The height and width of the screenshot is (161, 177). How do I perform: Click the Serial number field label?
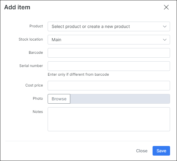[31, 66]
